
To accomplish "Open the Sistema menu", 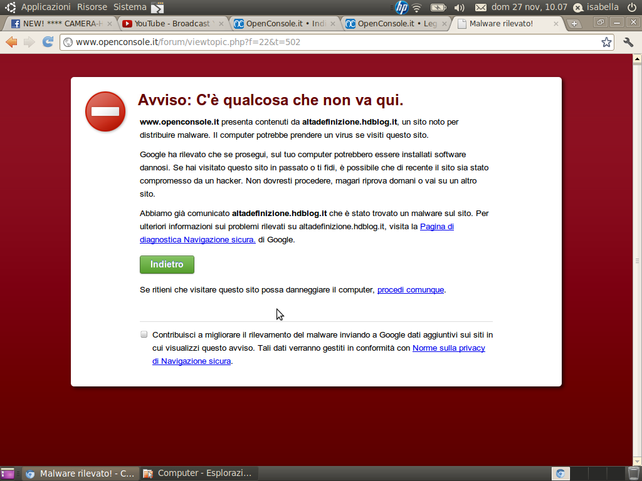I will [x=130, y=7].
